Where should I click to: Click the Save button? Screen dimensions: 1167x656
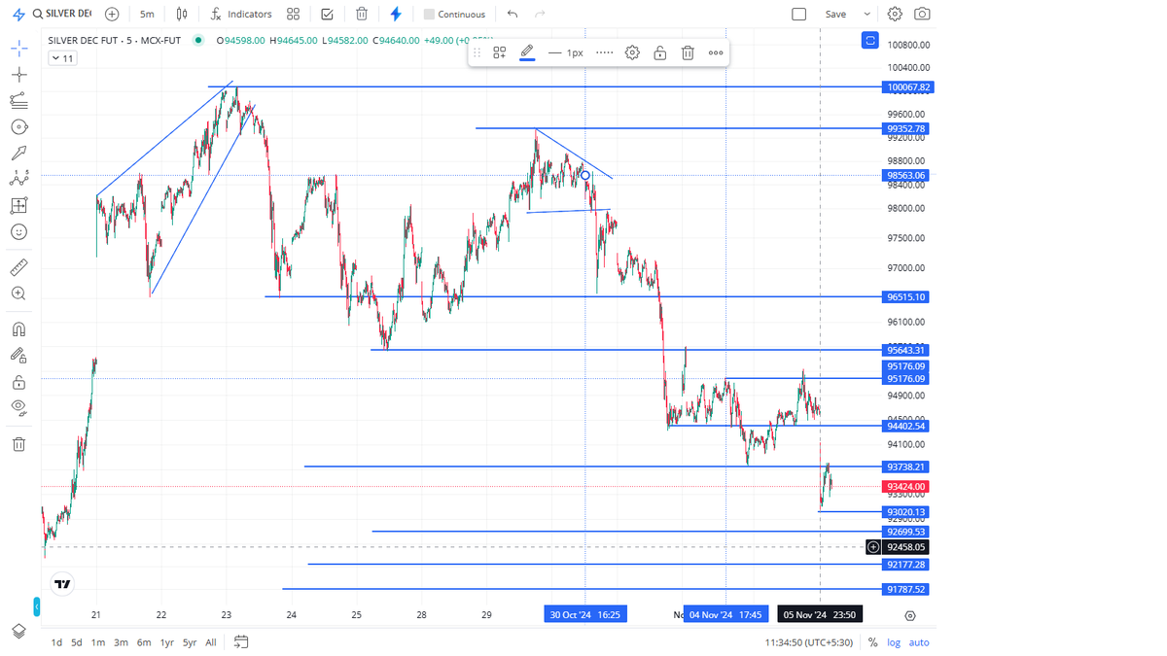coord(835,15)
